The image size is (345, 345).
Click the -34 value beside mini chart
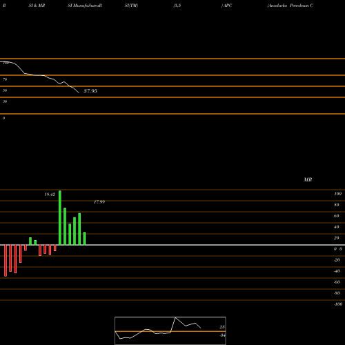point(222,335)
